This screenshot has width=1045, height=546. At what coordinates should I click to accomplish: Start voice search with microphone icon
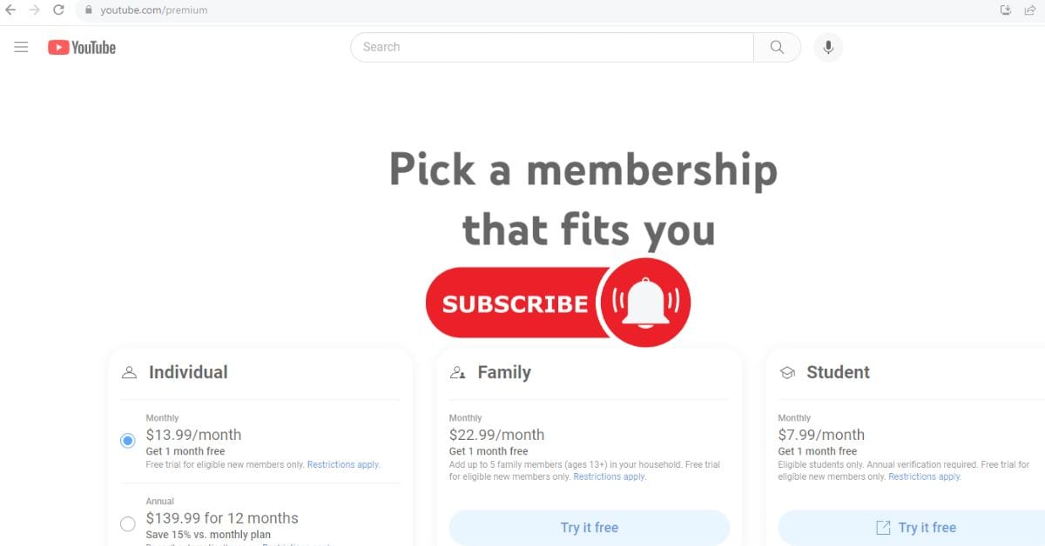(828, 47)
